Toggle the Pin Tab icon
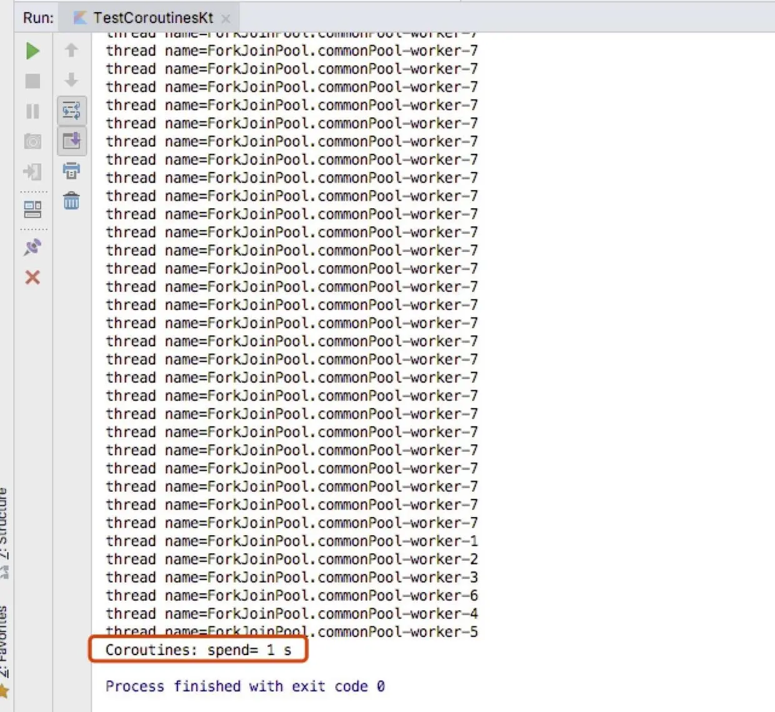The height and width of the screenshot is (712, 775). (x=33, y=247)
